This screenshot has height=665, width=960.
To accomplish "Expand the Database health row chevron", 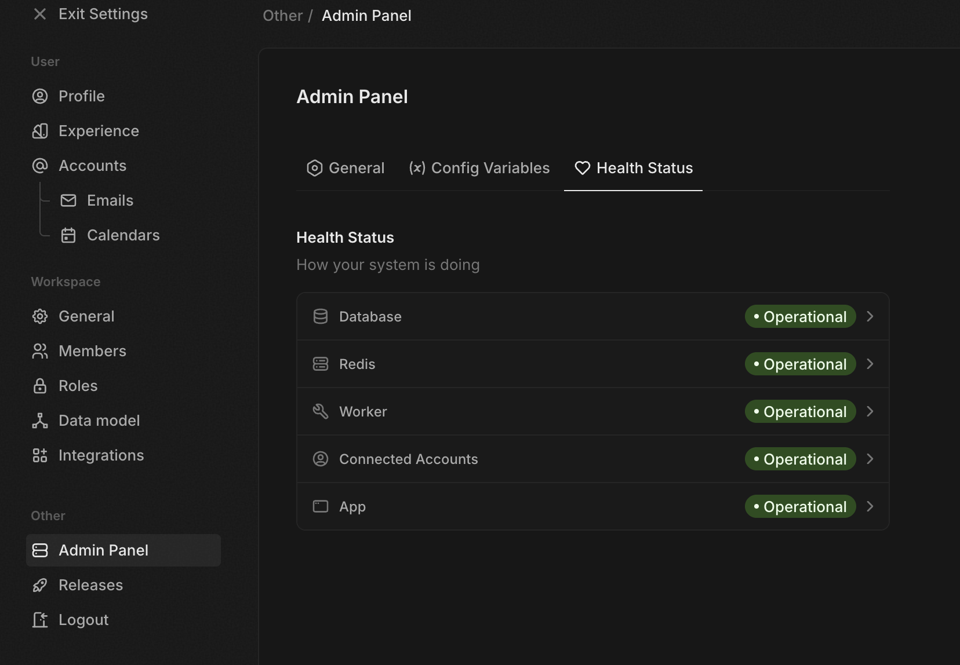I will pyautogui.click(x=870, y=316).
